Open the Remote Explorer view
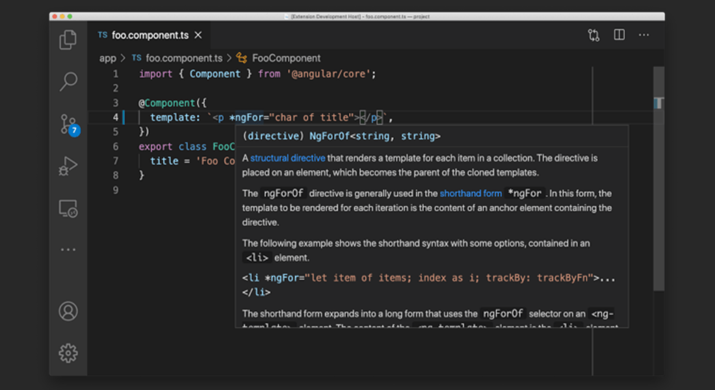 68,209
